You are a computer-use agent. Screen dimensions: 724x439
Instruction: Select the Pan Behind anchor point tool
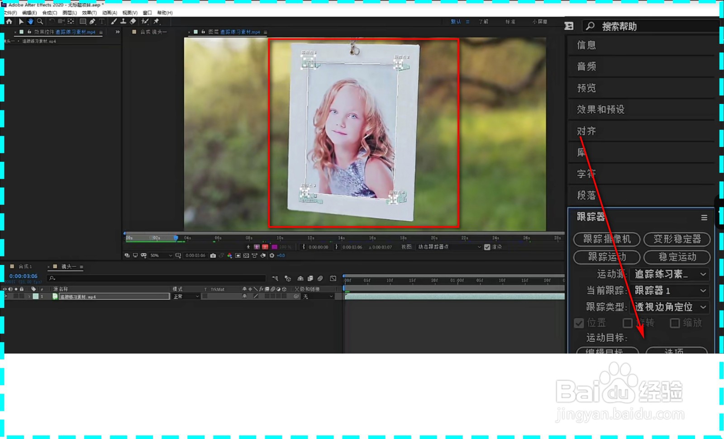(x=71, y=21)
